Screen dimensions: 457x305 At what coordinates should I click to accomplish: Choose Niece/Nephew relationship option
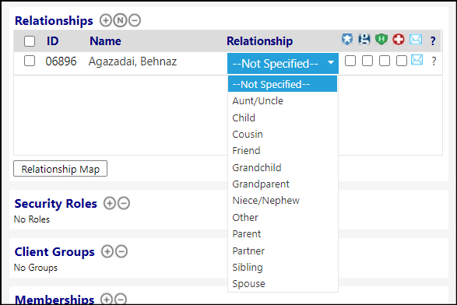point(283,201)
